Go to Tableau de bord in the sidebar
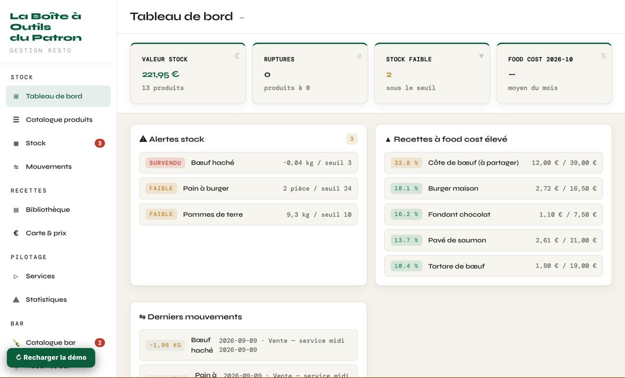Screen dimensions: 625x378 coord(58,96)
